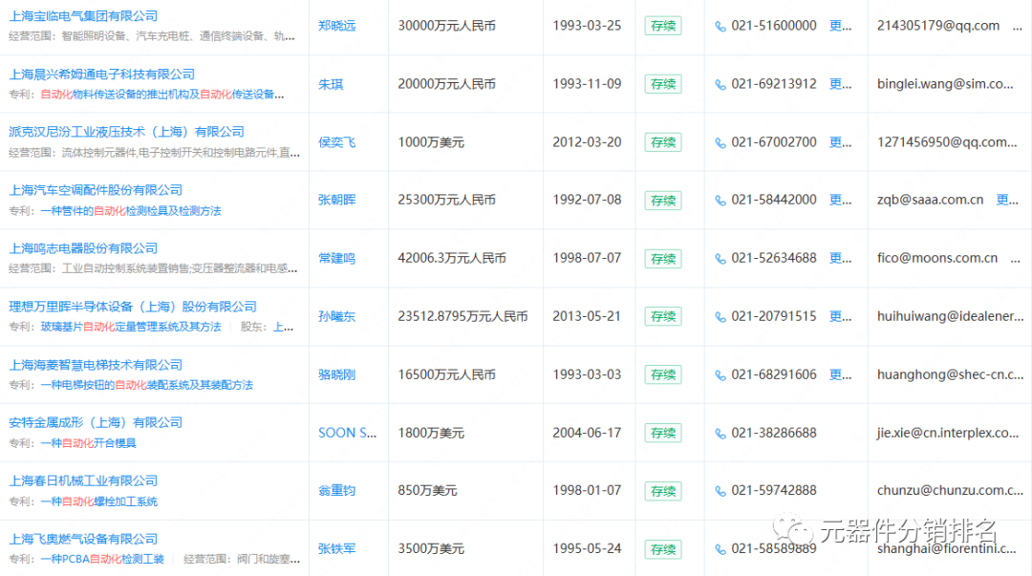Image resolution: width=1032 pixels, height=576 pixels.
Task: Select capital 42006.3万元人民币
Action: (451, 258)
